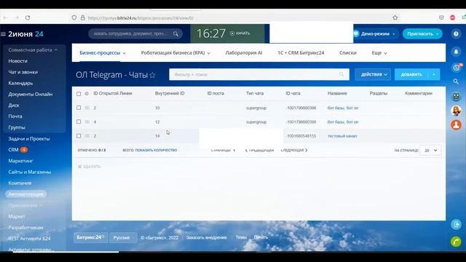This screenshot has width=466, height=262.
Task: Open the тестовый канал name link
Action: point(342,136)
